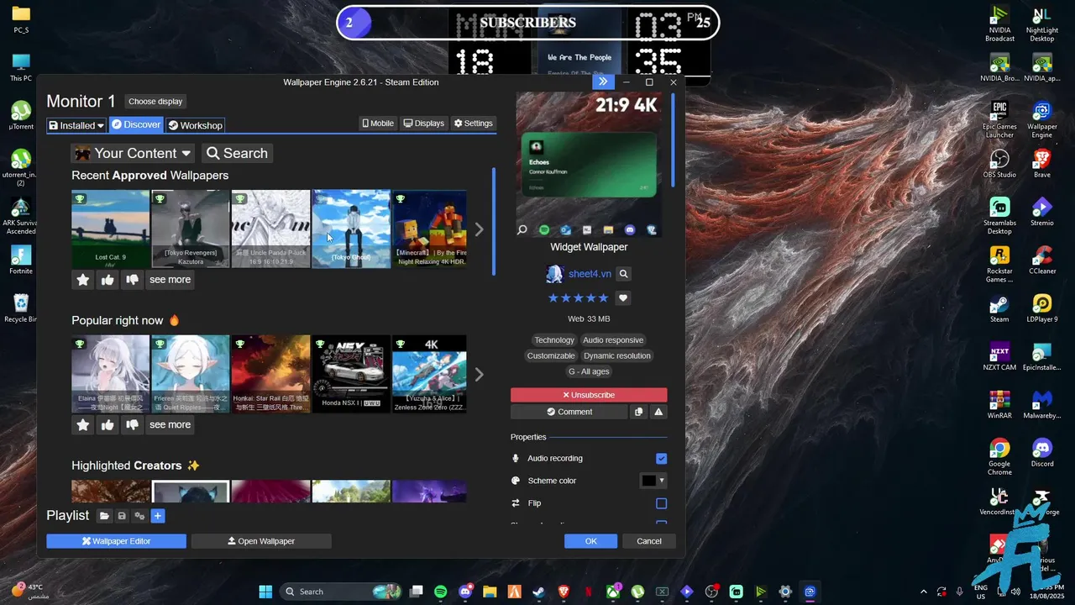1075x605 pixels.
Task: Enable the Flip checkbox
Action: (x=661, y=503)
